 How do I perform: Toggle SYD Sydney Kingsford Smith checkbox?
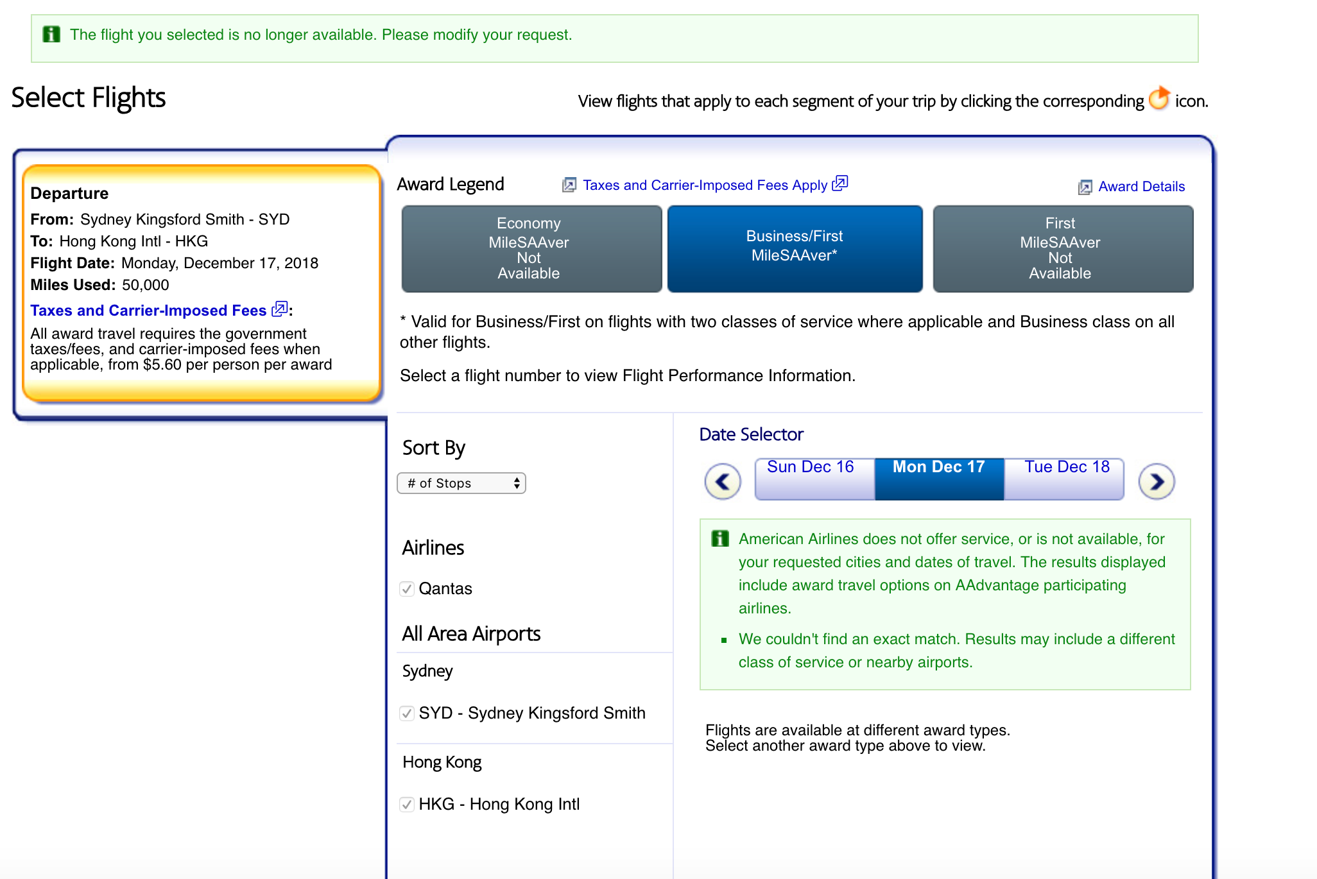pos(407,713)
